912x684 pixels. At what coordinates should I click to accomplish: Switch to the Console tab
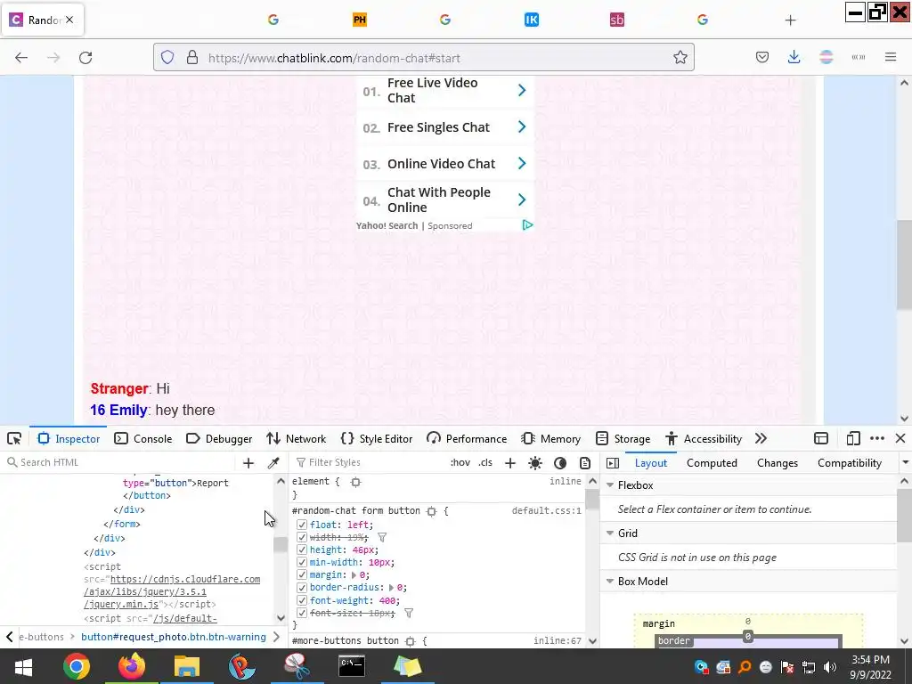tap(143, 438)
